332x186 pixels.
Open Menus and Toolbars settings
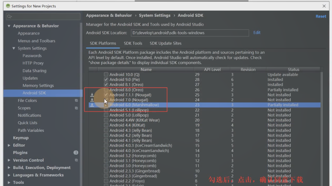coord(36,41)
